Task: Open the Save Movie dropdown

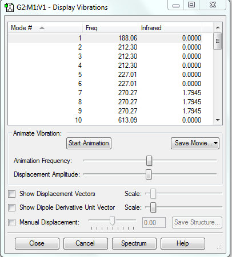Action: (x=195, y=143)
